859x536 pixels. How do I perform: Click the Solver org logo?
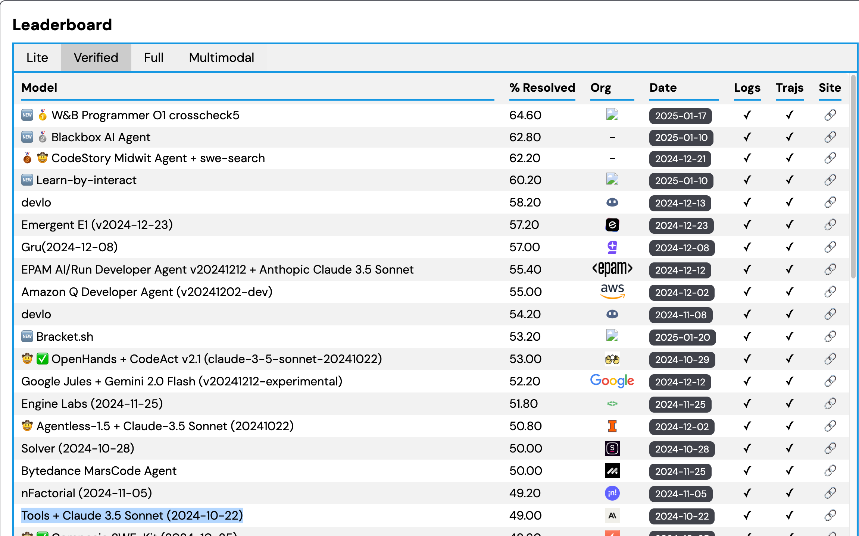(x=612, y=448)
